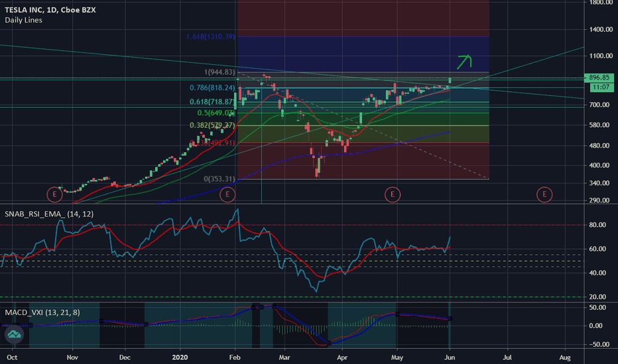Click the RSI 20.00 axis label

(597, 297)
